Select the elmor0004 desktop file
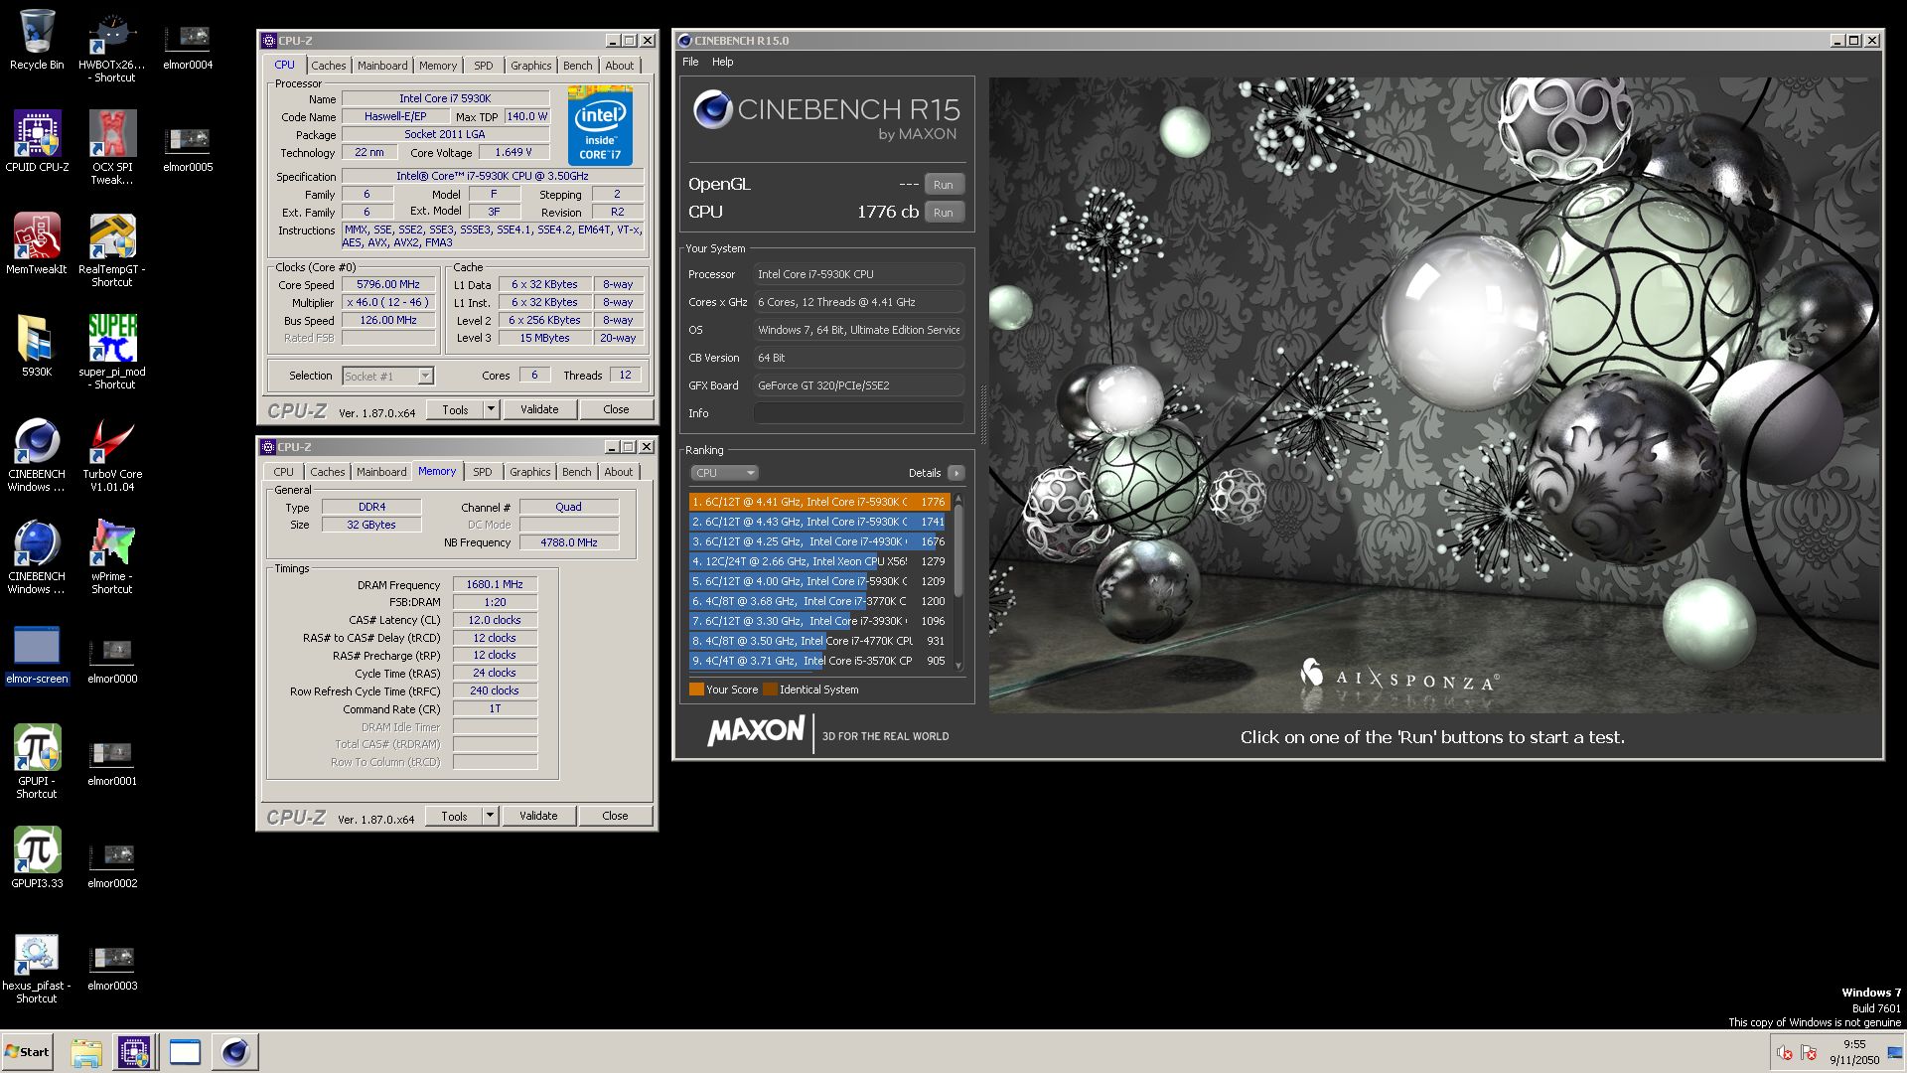Image resolution: width=1907 pixels, height=1073 pixels. click(188, 45)
